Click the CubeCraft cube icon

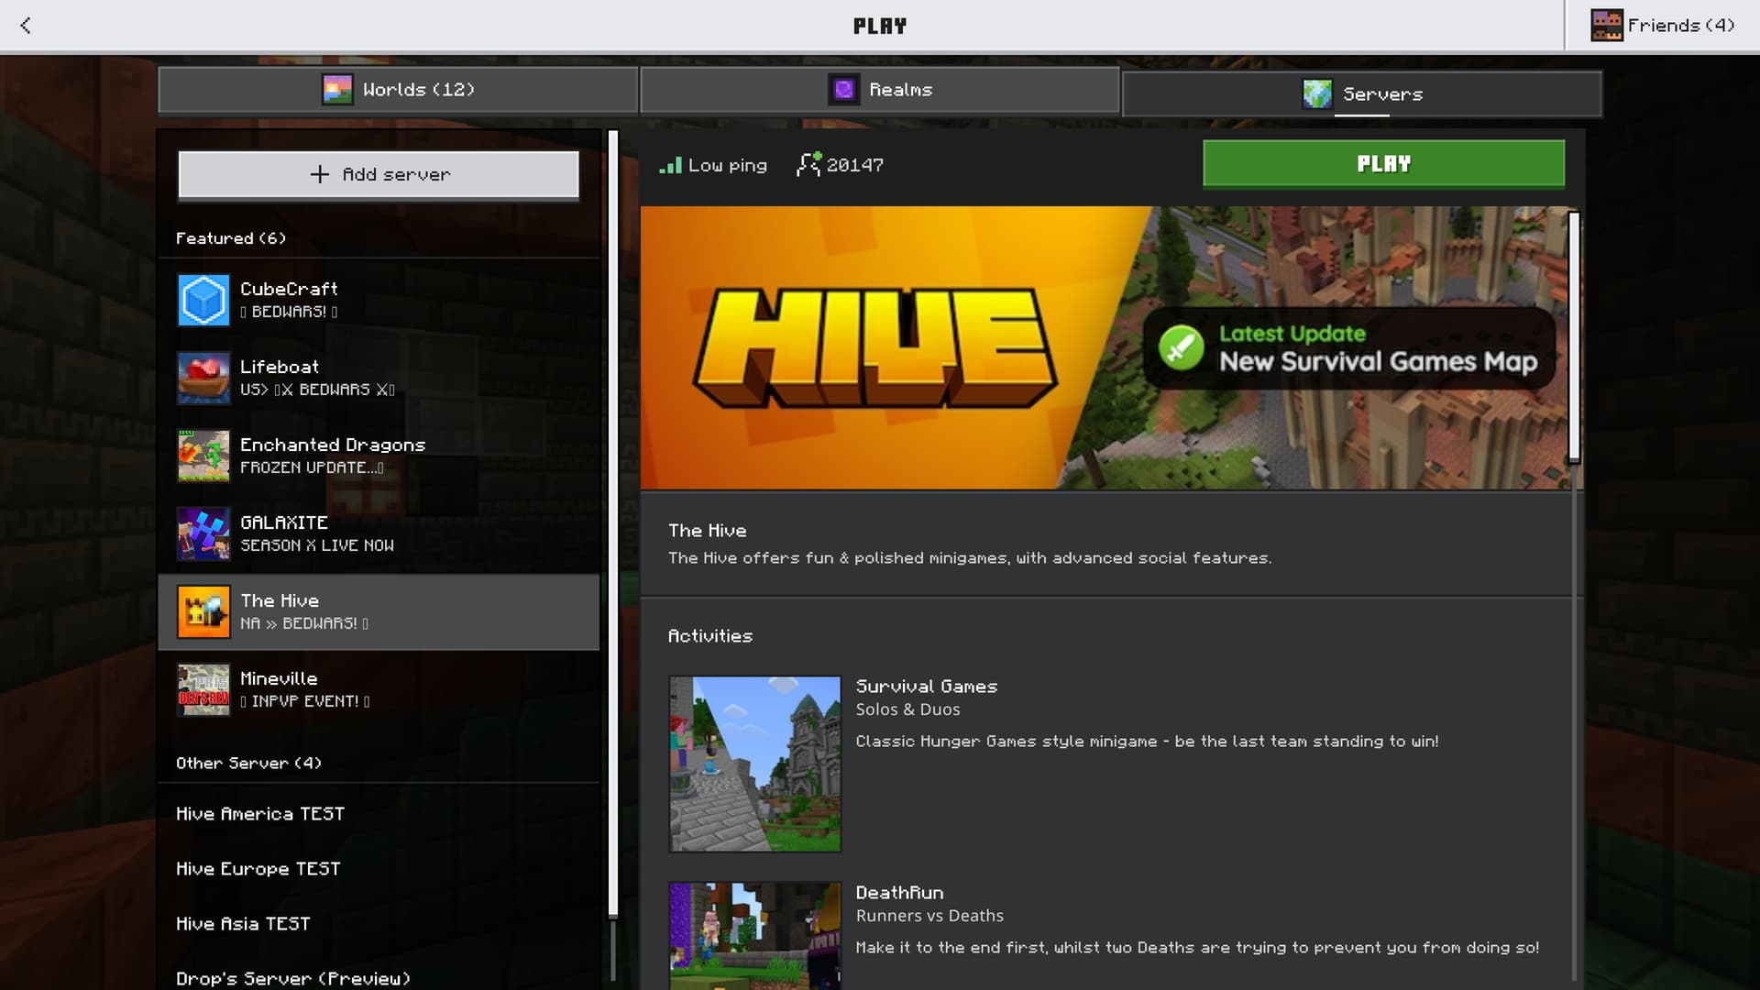point(203,300)
